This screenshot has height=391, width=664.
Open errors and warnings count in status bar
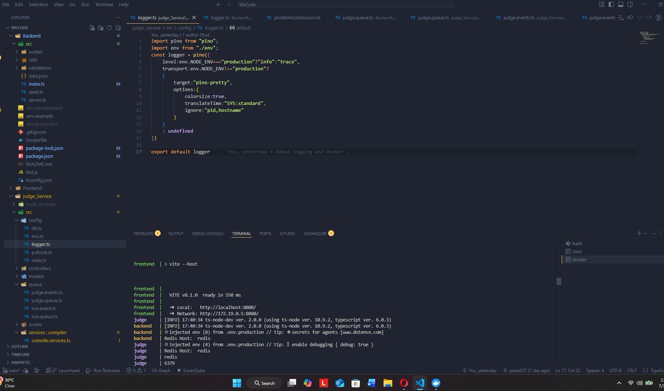pos(136,371)
